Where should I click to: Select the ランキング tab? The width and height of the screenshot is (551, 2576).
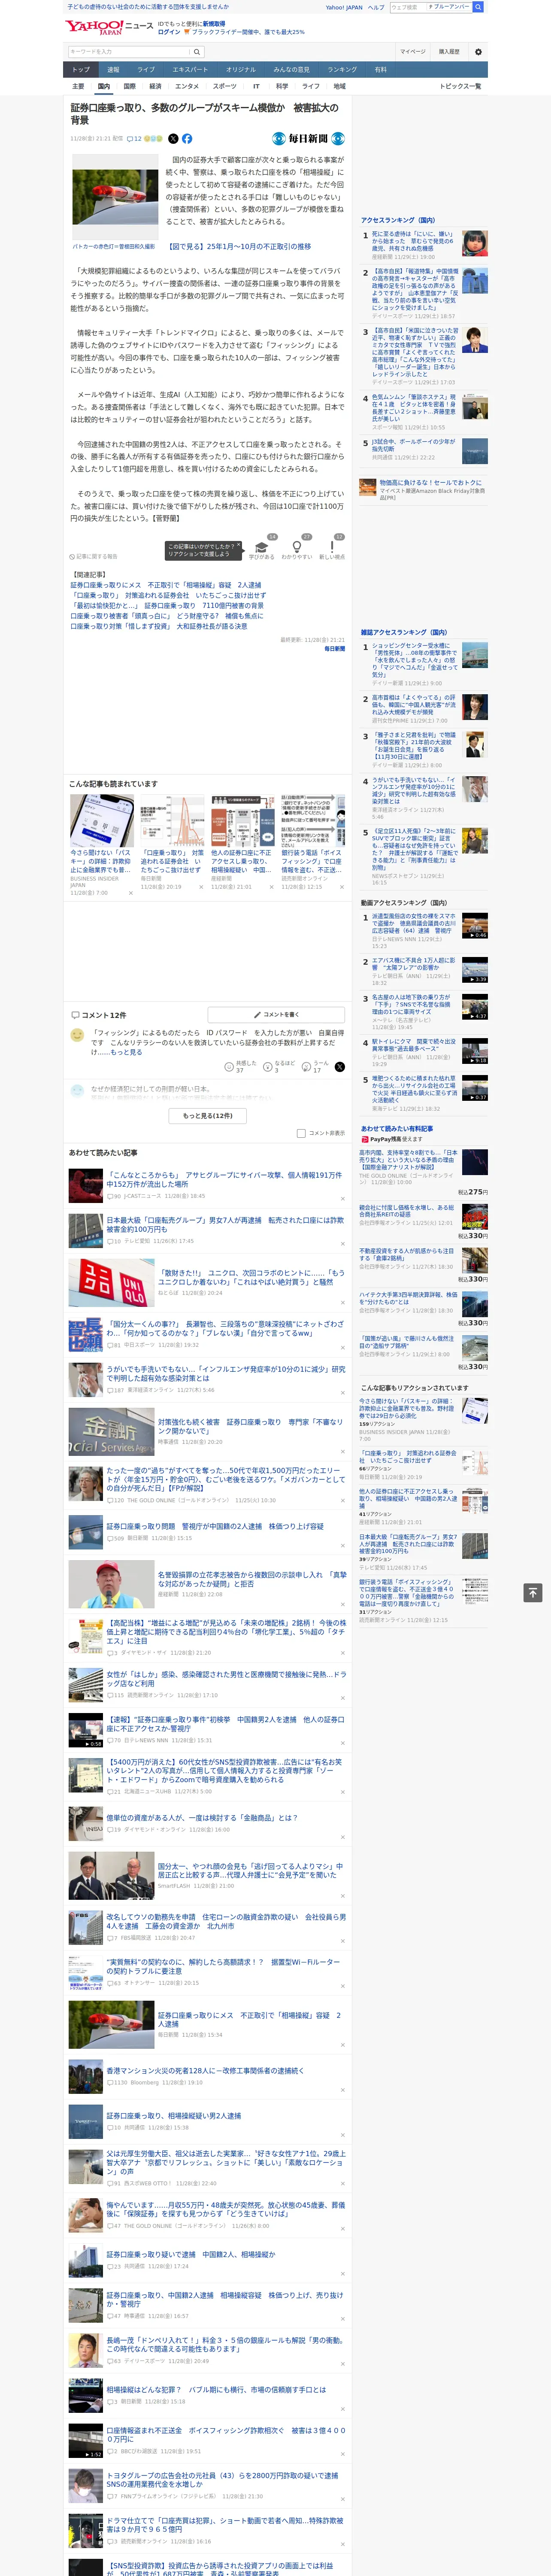coord(342,70)
